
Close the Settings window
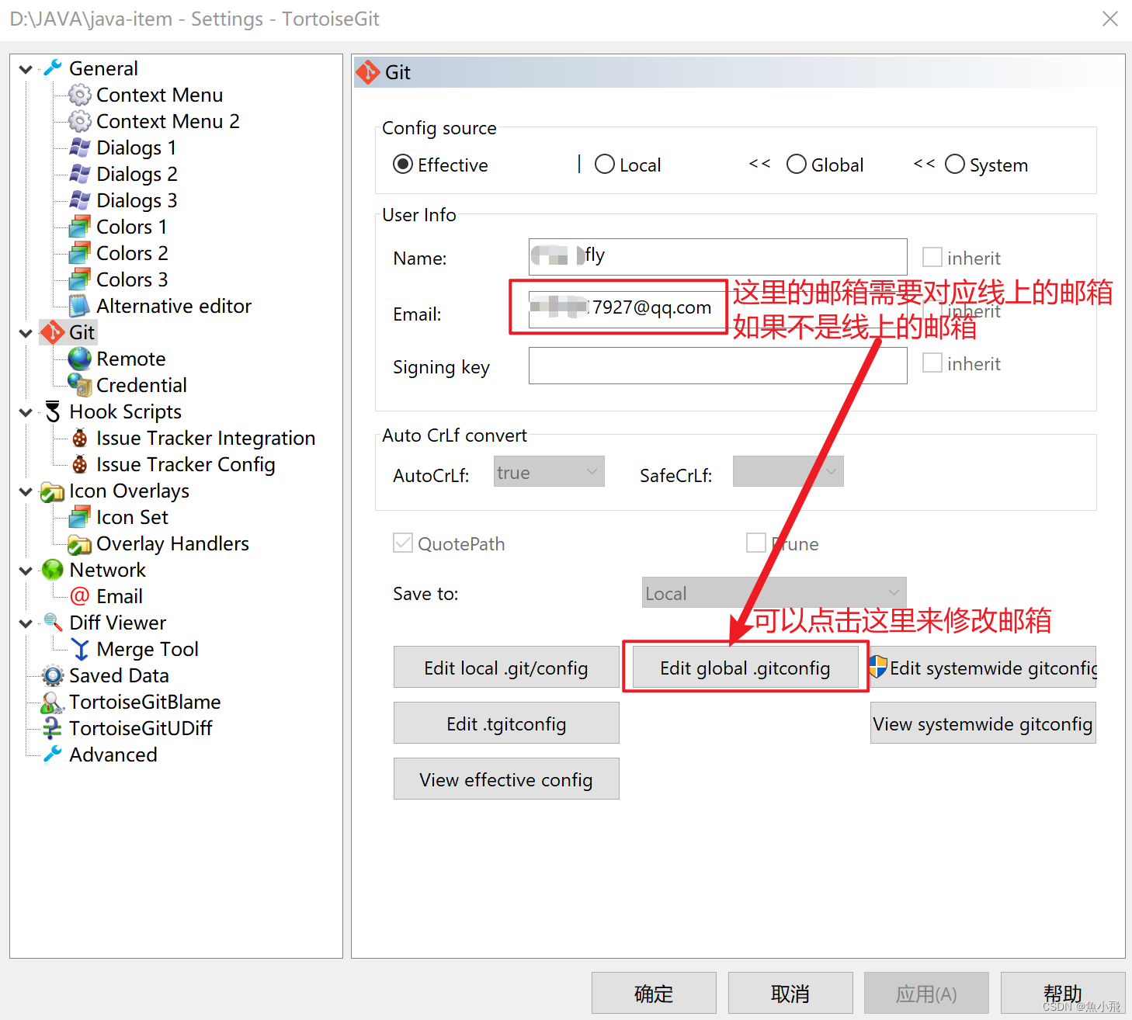tap(1110, 19)
